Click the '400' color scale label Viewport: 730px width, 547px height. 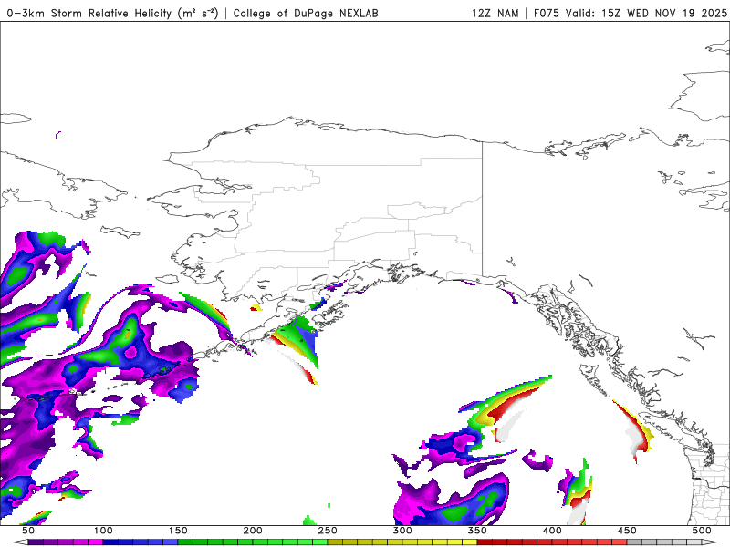point(552,531)
